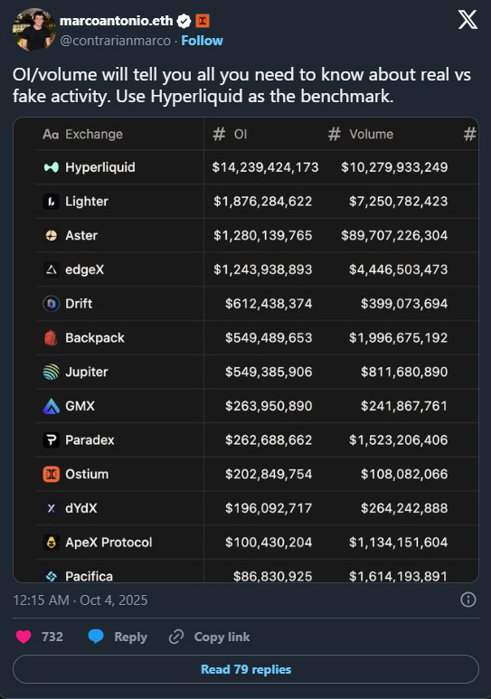Read 79 replies
Screen dimensions: 491x699
point(246,669)
